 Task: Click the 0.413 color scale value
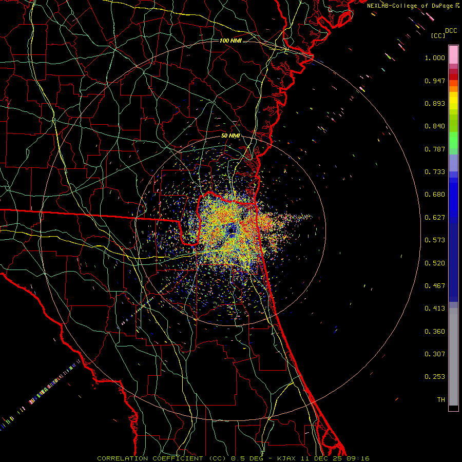pyautogui.click(x=435, y=309)
